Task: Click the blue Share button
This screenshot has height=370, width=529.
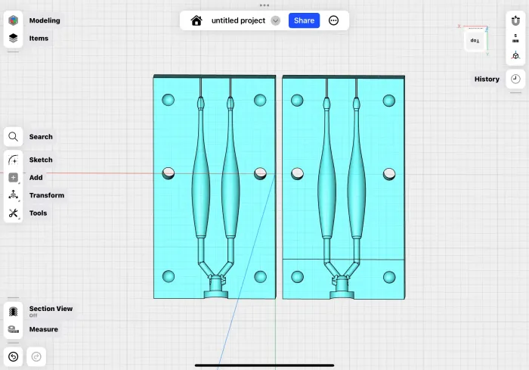Action: pos(304,20)
